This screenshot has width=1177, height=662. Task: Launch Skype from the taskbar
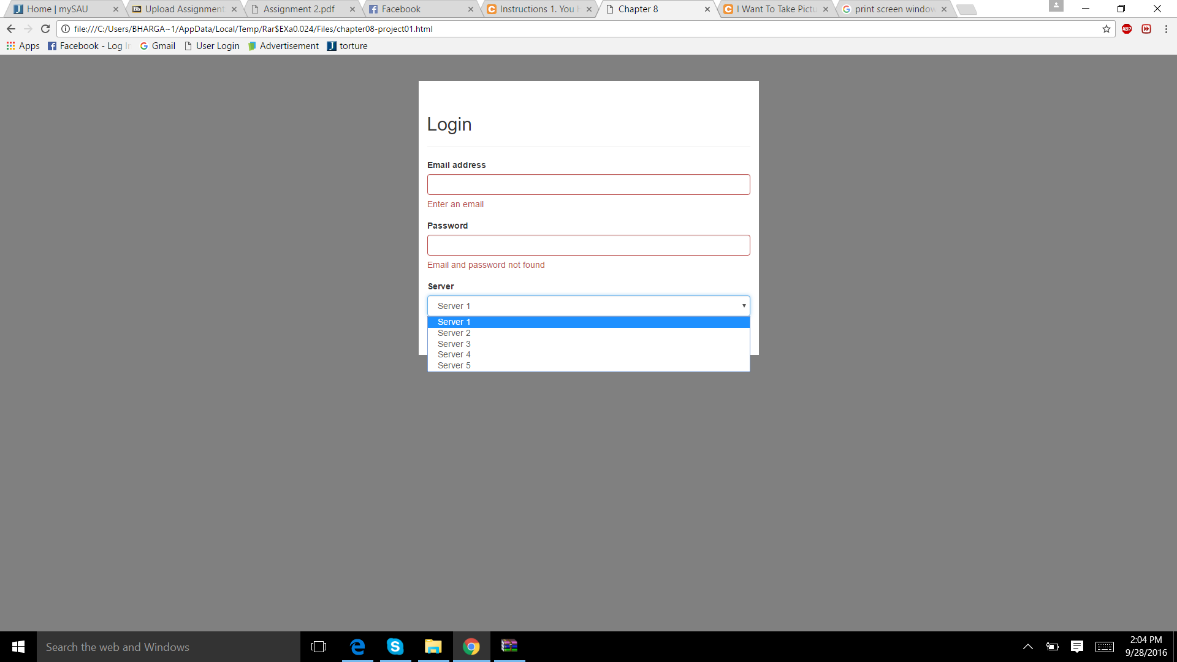point(395,647)
